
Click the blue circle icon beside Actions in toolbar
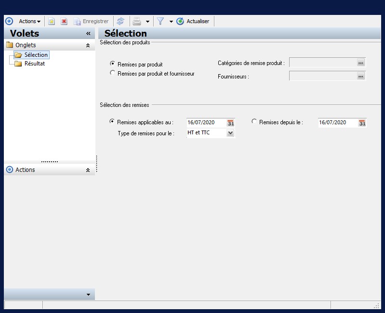coord(9,21)
